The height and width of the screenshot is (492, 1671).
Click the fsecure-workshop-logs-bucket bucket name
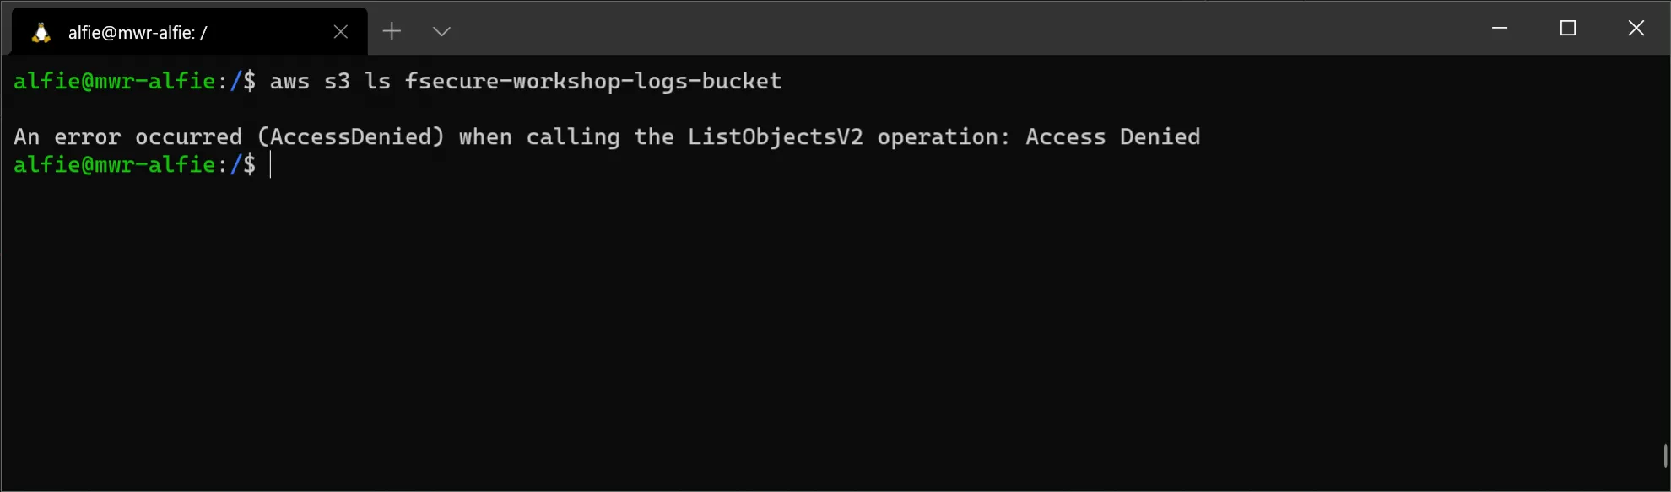click(x=593, y=81)
